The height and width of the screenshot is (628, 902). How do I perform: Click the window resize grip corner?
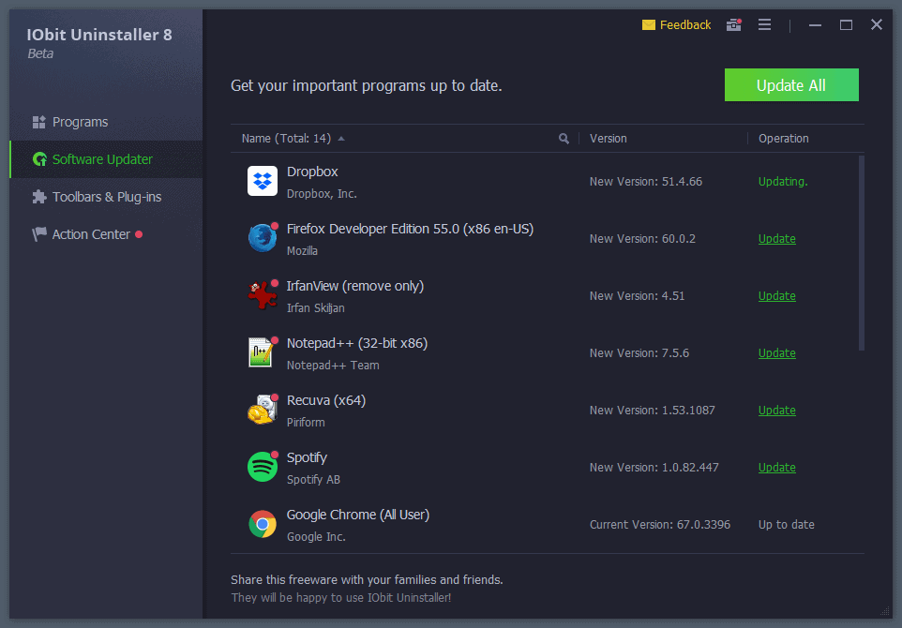pyautogui.click(x=885, y=611)
